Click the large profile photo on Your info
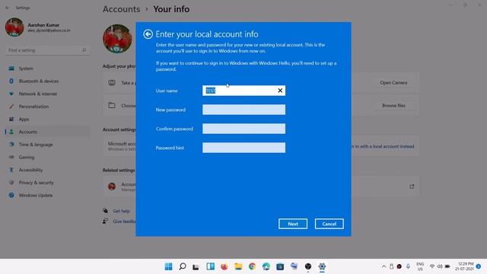 (117, 39)
